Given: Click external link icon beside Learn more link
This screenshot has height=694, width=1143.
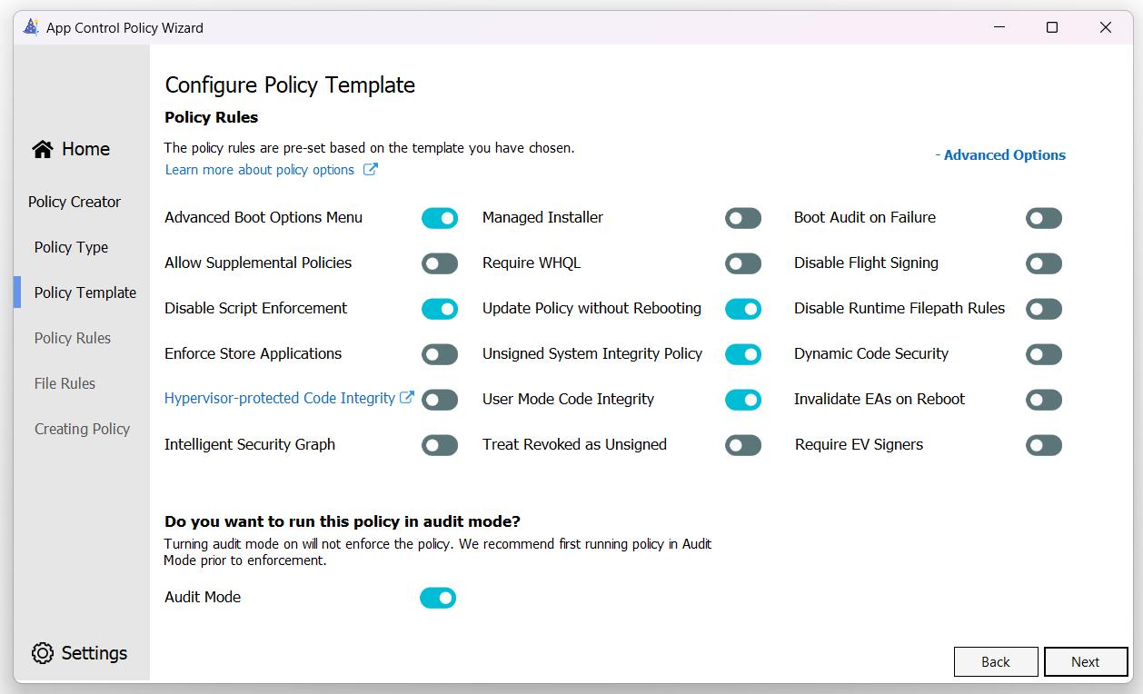Looking at the screenshot, I should [x=371, y=169].
